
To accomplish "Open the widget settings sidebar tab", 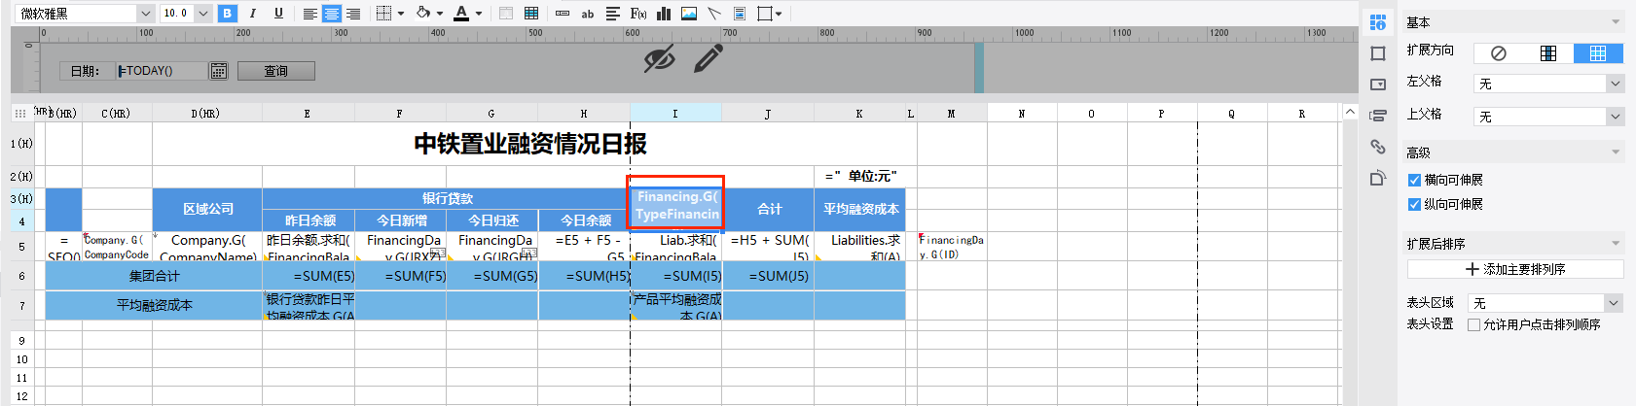I will click(x=1378, y=85).
